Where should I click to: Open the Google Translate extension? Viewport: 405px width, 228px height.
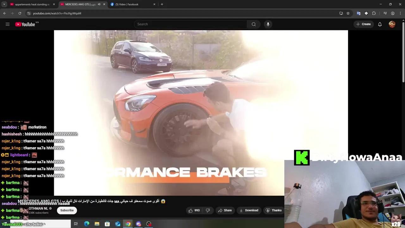click(x=358, y=13)
